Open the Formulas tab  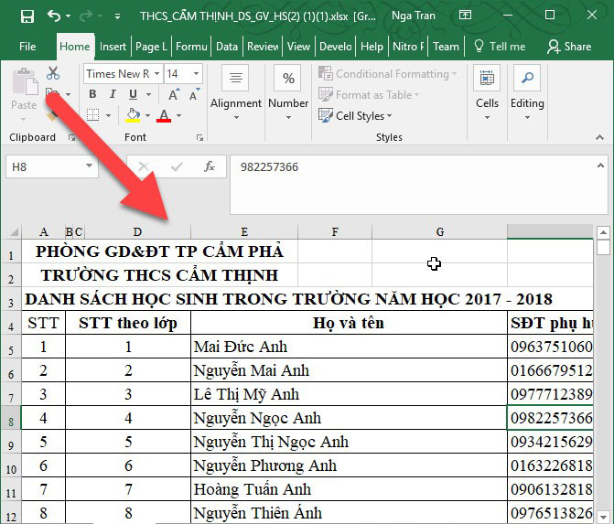click(x=191, y=47)
